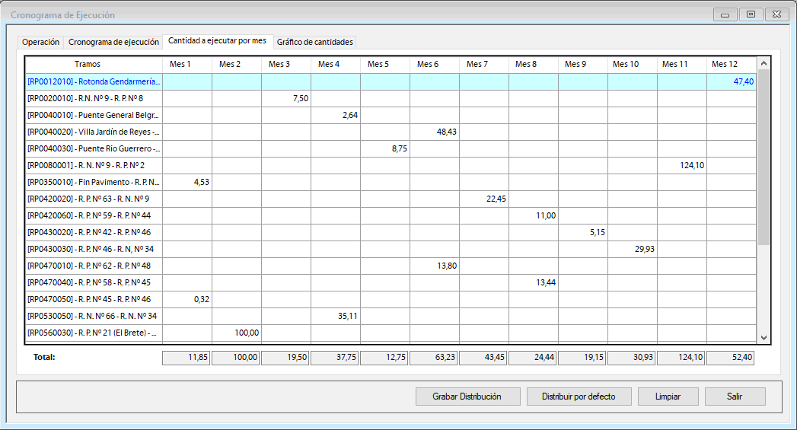The height and width of the screenshot is (430, 797).
Task: Select the Rotonda Gendarmería row
Action: pyautogui.click(x=94, y=81)
